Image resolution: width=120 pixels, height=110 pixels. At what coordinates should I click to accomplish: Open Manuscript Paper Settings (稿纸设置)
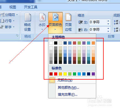(27, 22)
